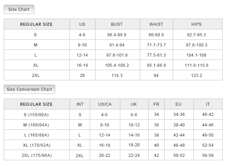Viewport: 227px width, 166px height.
Task: Click the INT column header
Action: (80, 104)
